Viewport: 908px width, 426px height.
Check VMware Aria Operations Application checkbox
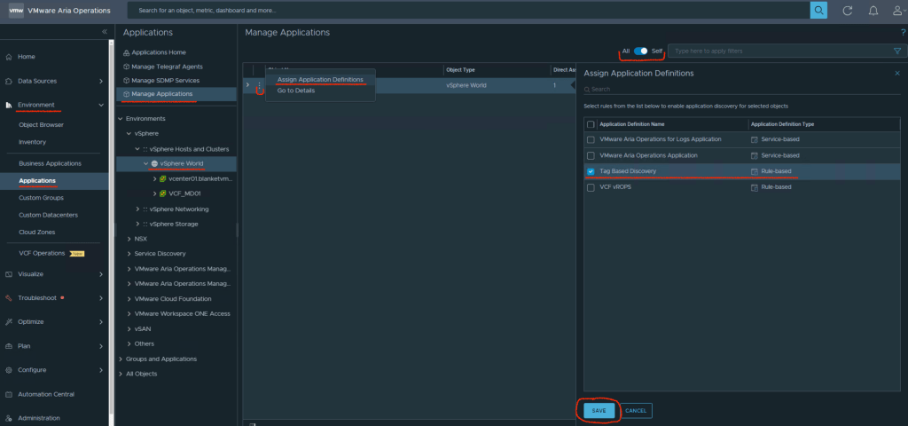coord(591,156)
